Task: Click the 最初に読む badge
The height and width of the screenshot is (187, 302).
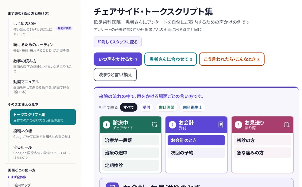Action: (x=64, y=28)
